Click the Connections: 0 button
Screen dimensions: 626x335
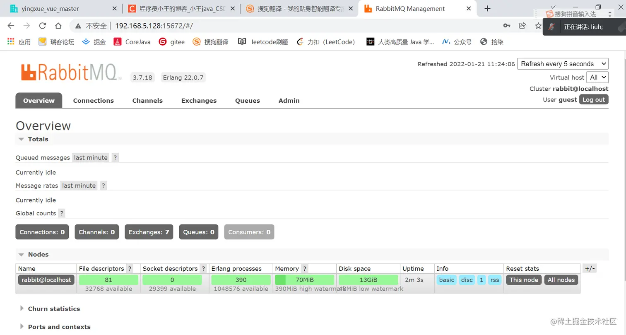click(x=42, y=232)
